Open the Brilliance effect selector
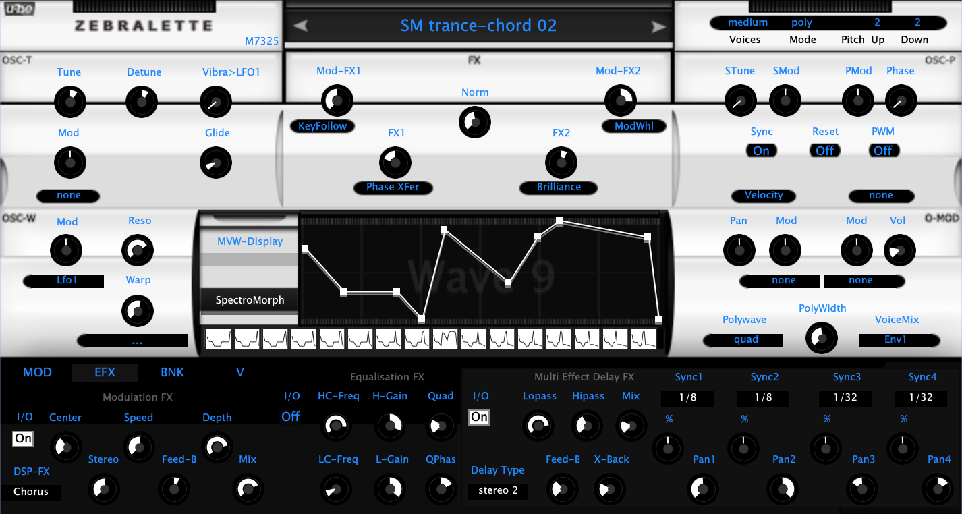The image size is (962, 514). (x=559, y=188)
